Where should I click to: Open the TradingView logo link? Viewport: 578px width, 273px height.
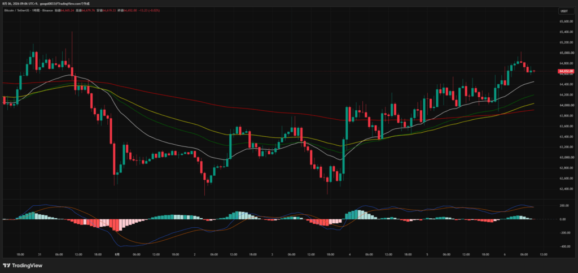pos(23,265)
